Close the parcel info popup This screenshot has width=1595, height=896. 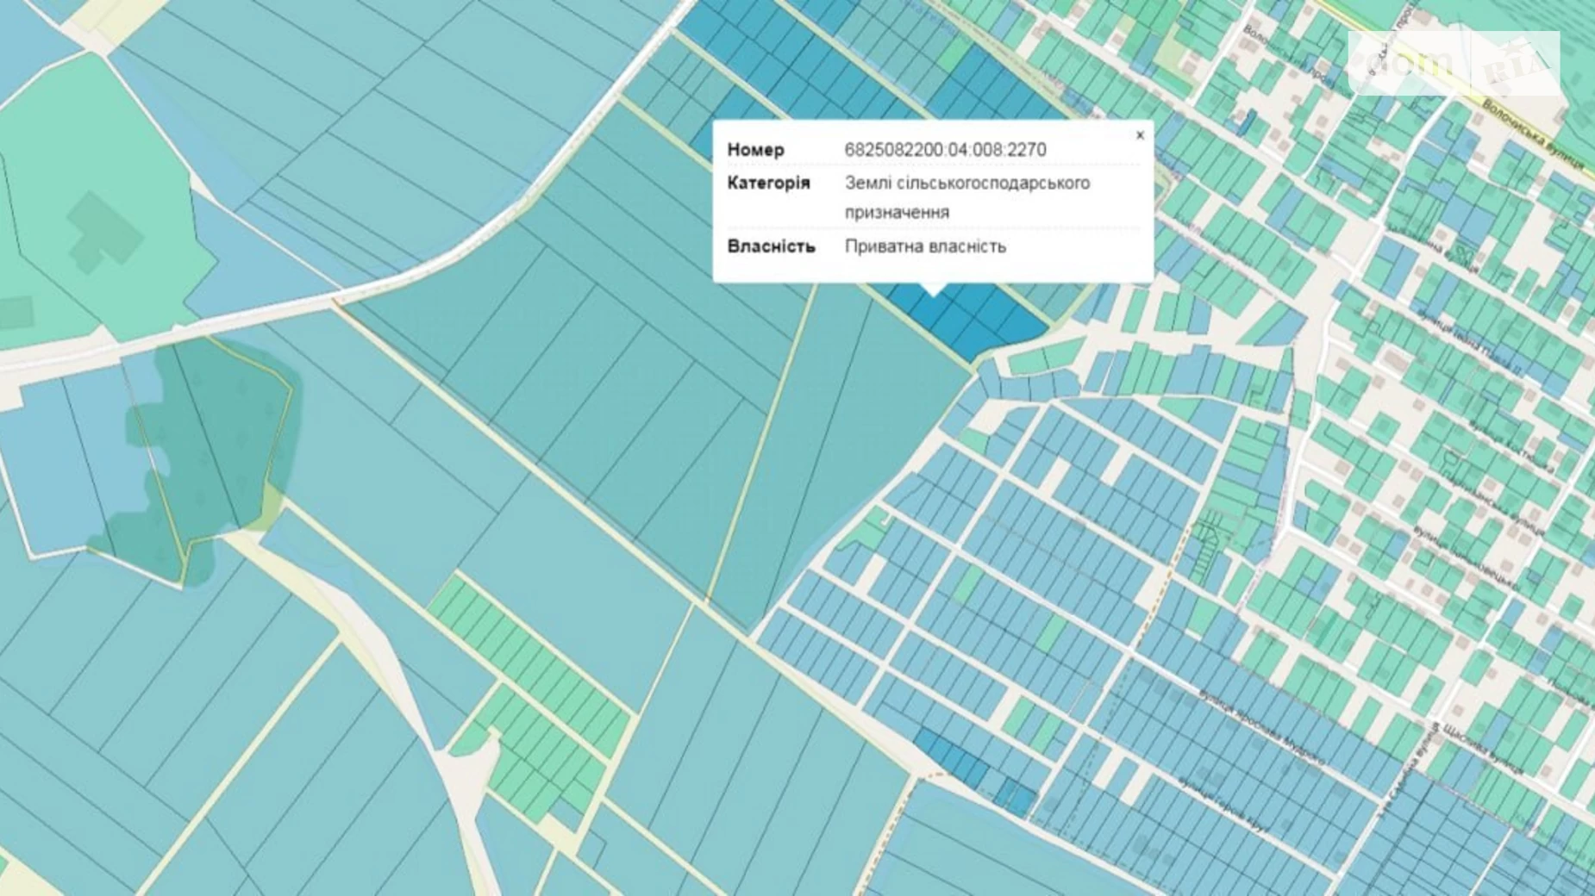click(x=1140, y=135)
